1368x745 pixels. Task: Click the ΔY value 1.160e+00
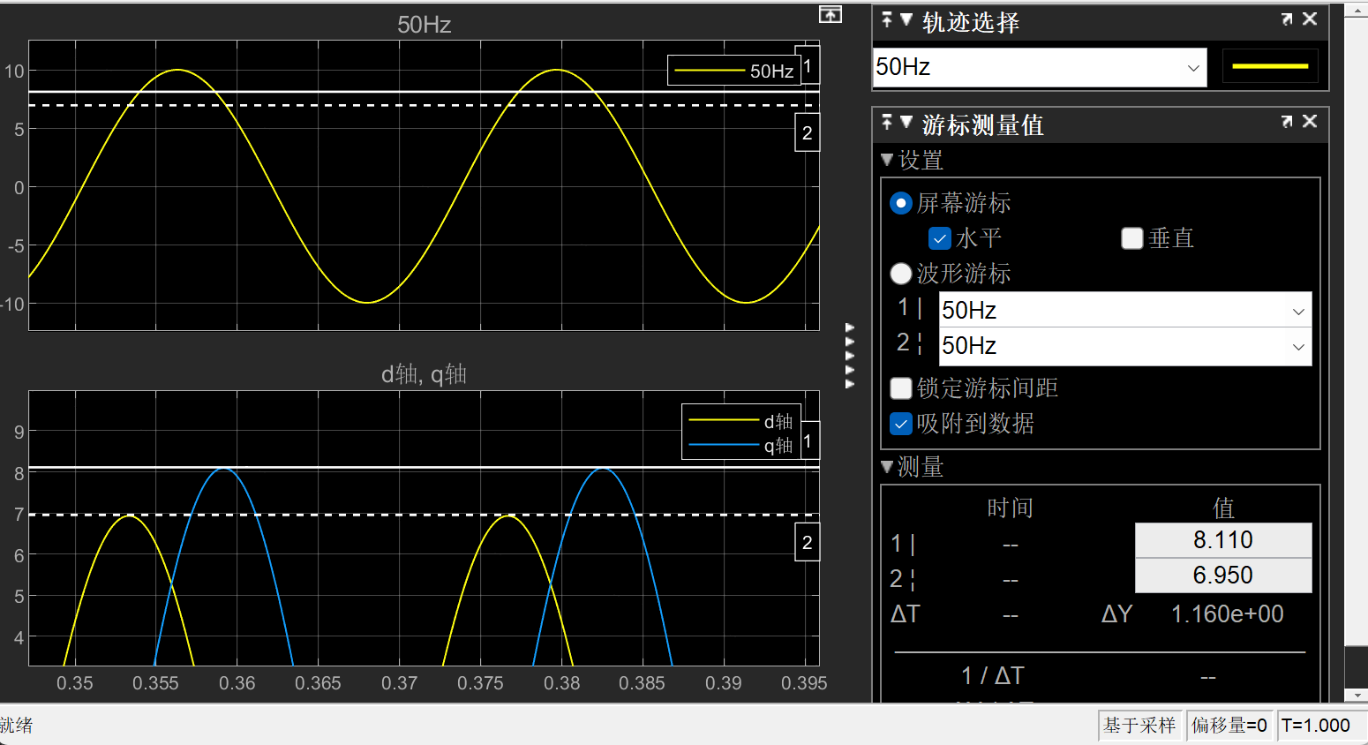(1227, 614)
